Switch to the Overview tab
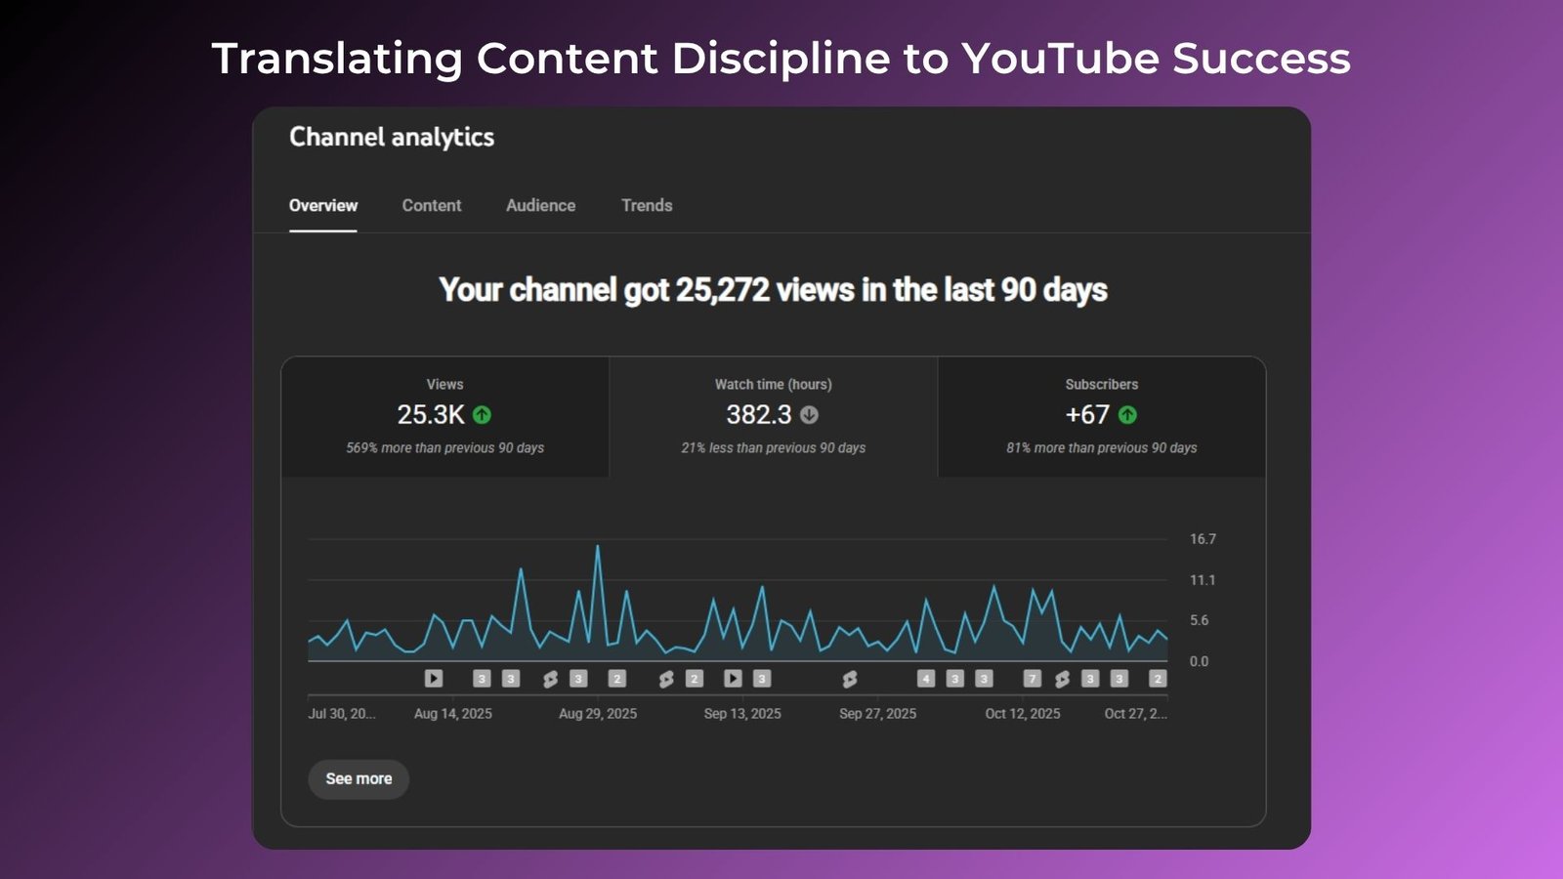Viewport: 1563px width, 879px height. coord(323,205)
